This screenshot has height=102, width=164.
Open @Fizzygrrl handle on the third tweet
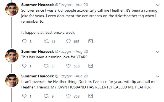(64, 76)
